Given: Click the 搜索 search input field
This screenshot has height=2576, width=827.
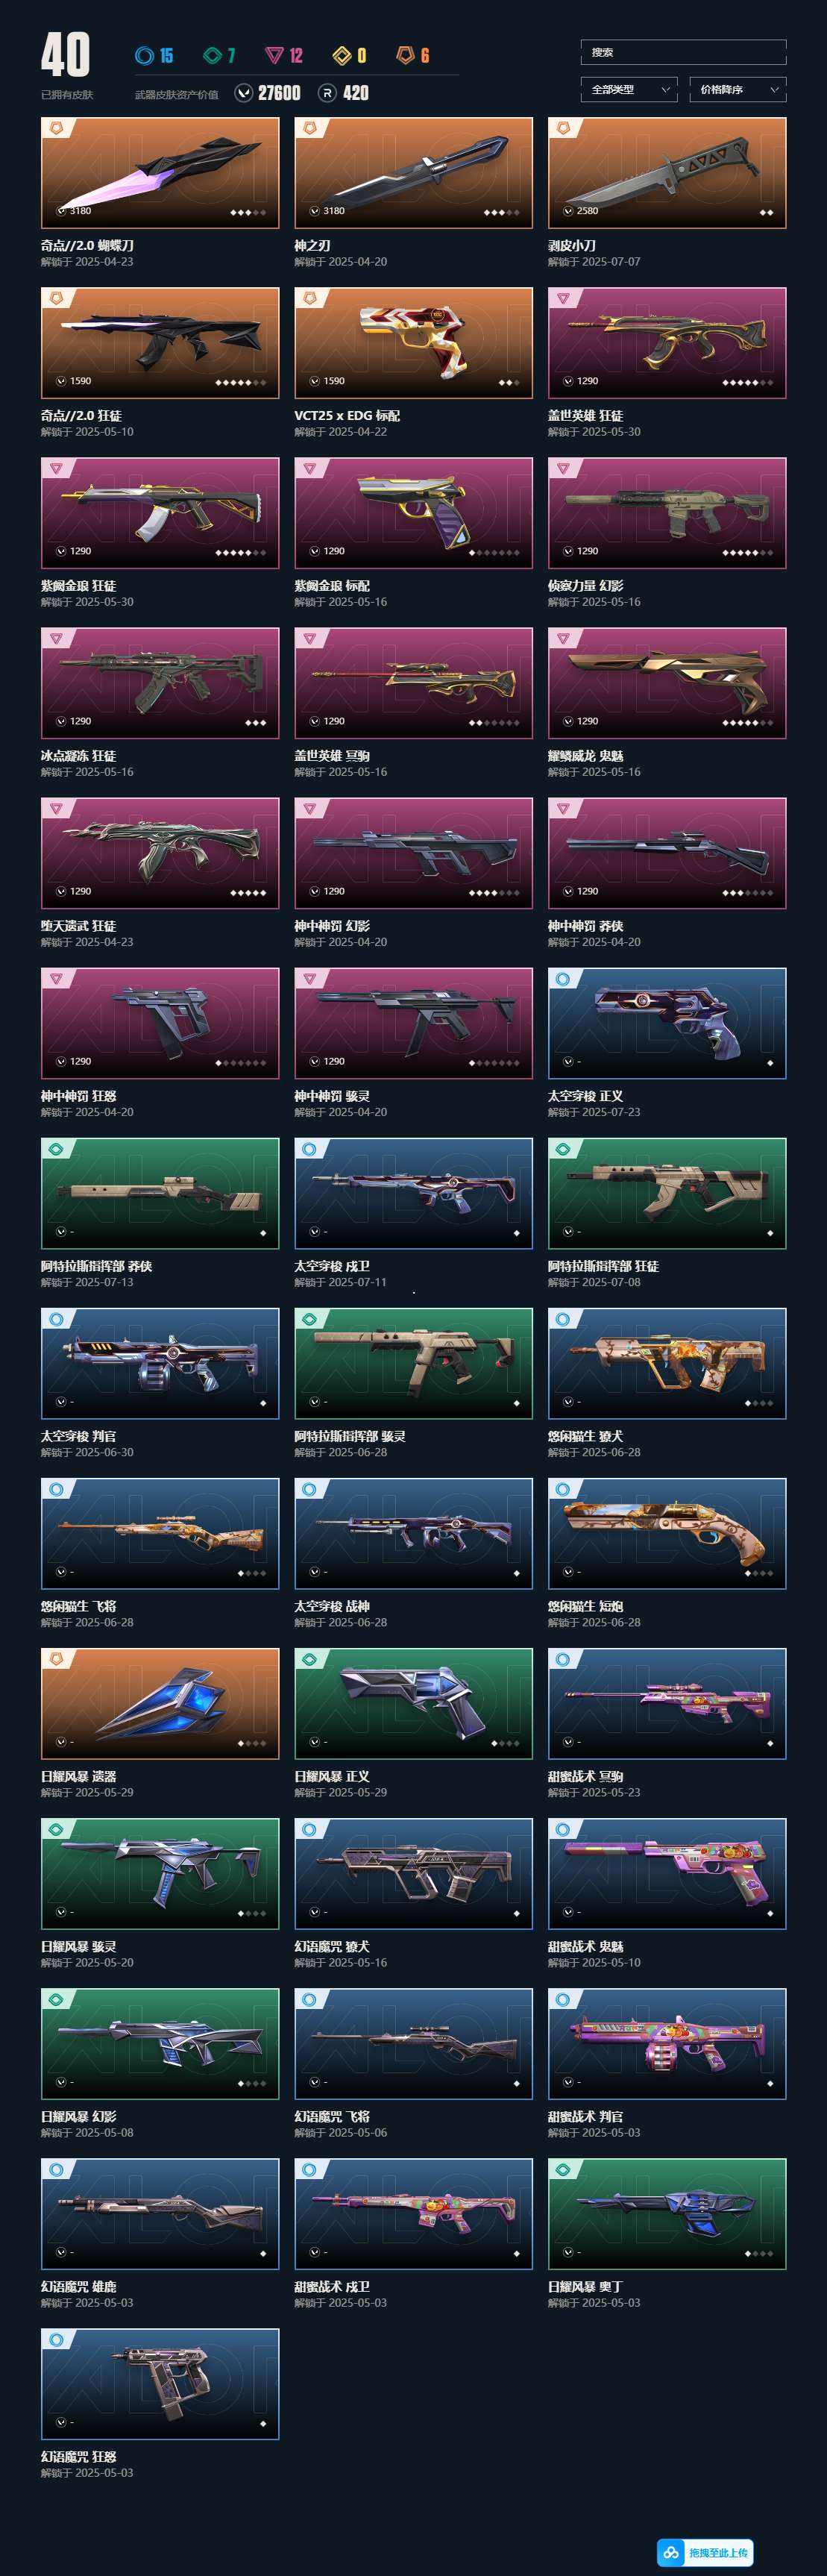Looking at the screenshot, I should tap(684, 52).
